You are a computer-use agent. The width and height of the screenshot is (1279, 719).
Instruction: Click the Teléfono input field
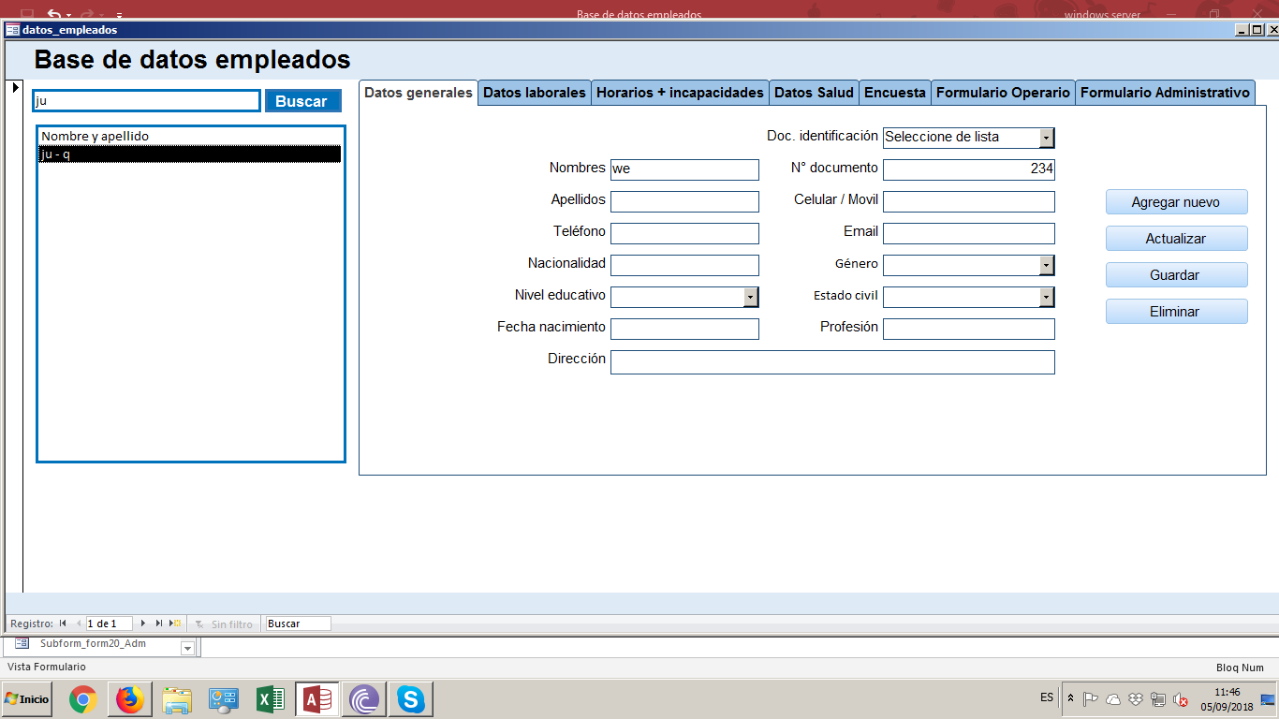684,233
